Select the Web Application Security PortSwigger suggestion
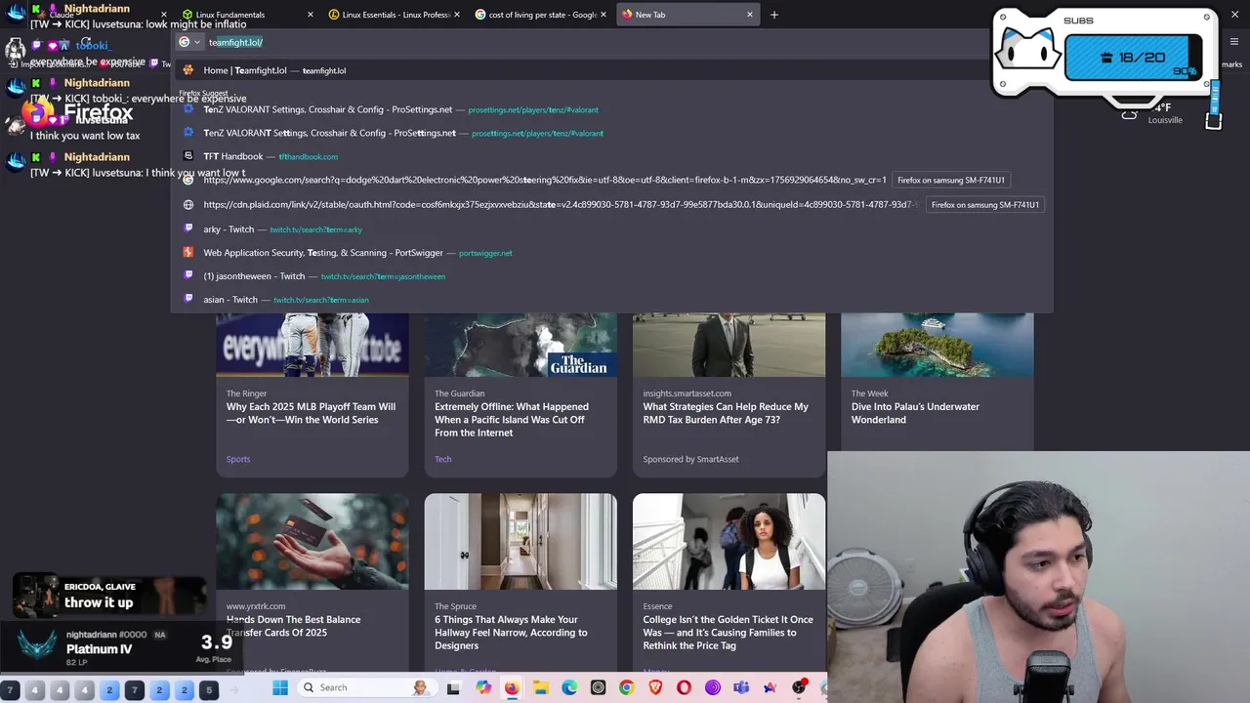Viewport: 1250px width, 703px height. point(611,253)
